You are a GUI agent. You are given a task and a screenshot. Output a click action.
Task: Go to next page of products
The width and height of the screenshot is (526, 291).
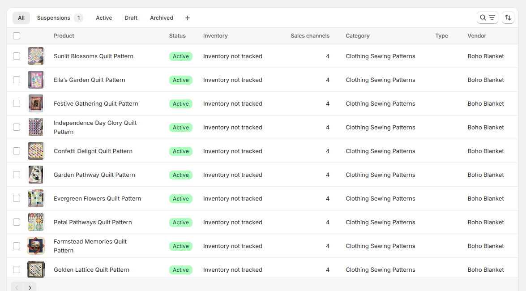[30, 287]
